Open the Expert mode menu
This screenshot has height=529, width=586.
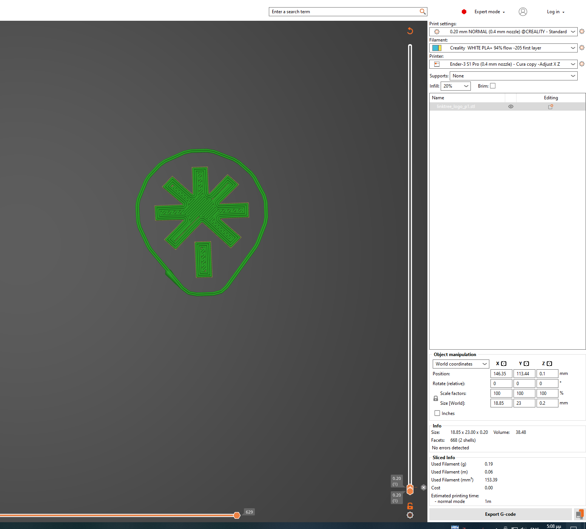pos(489,12)
